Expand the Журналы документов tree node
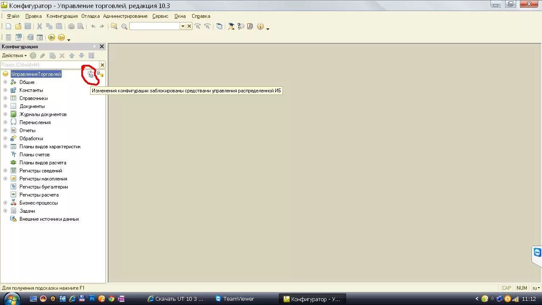 (6, 114)
